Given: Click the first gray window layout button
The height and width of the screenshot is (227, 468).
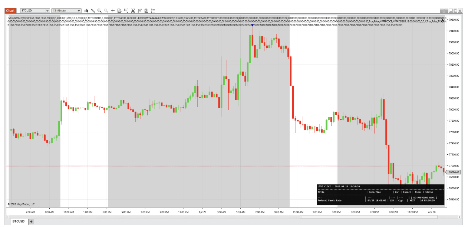Looking at the screenshot, I should click(x=441, y=11).
